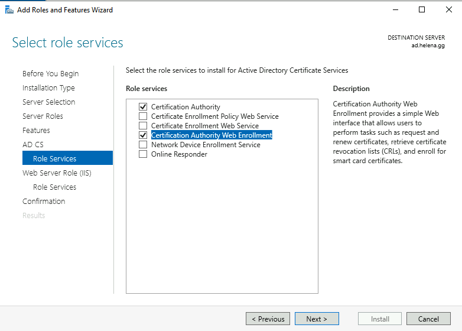Maximize the wizard window
The image size is (462, 331).
[x=421, y=9]
